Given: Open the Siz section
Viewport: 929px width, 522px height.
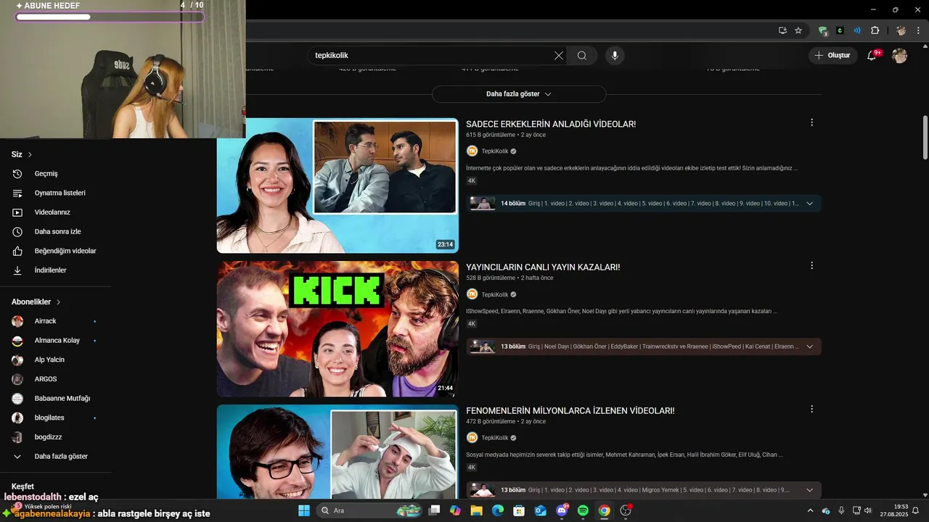Looking at the screenshot, I should (22, 154).
